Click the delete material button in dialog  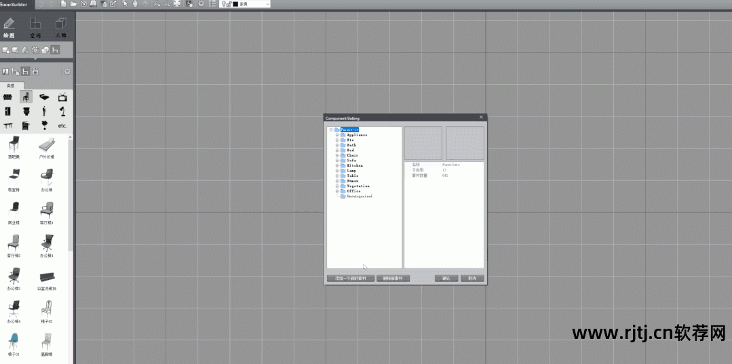pos(393,279)
